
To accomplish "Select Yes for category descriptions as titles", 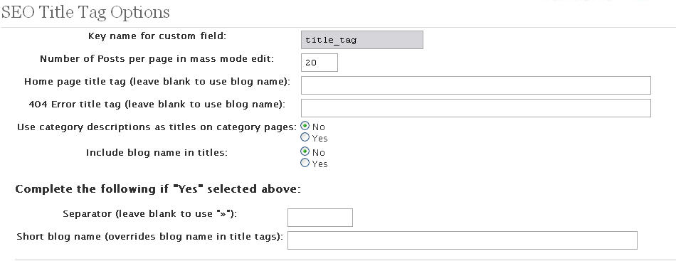I will coord(305,137).
